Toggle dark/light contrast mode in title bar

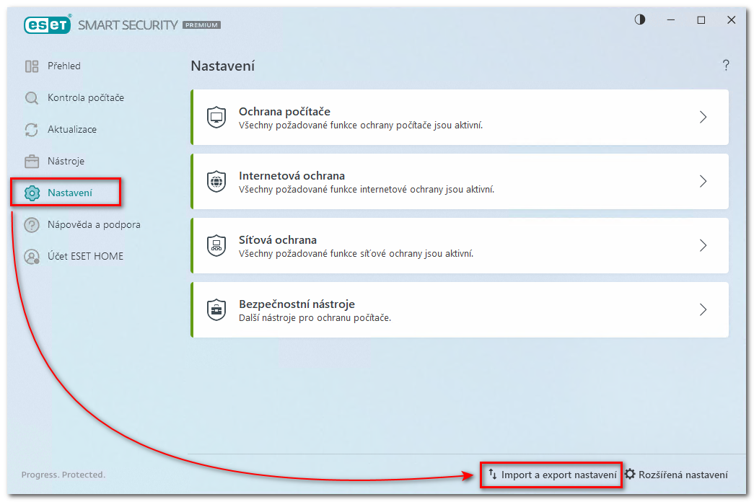coord(640,20)
